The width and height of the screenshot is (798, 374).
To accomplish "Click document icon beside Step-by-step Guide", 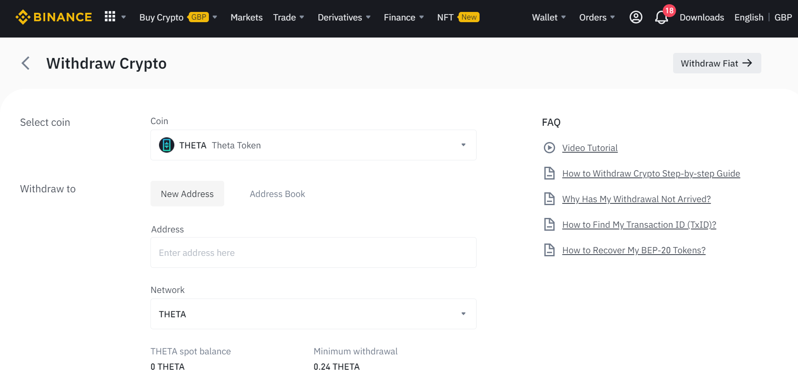I will (549, 173).
